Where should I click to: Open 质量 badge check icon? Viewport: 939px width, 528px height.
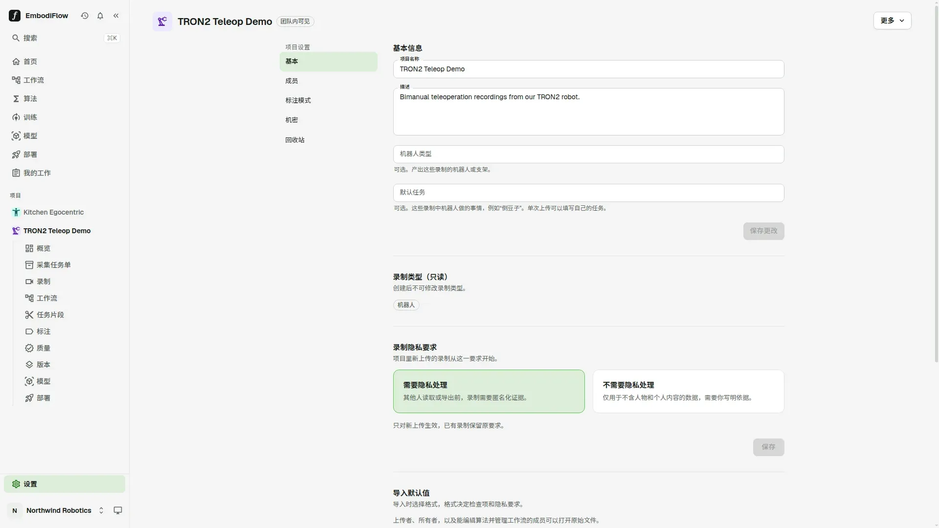[29, 348]
